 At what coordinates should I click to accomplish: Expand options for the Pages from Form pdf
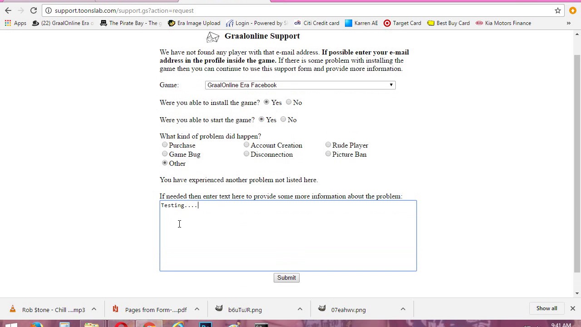point(197,309)
